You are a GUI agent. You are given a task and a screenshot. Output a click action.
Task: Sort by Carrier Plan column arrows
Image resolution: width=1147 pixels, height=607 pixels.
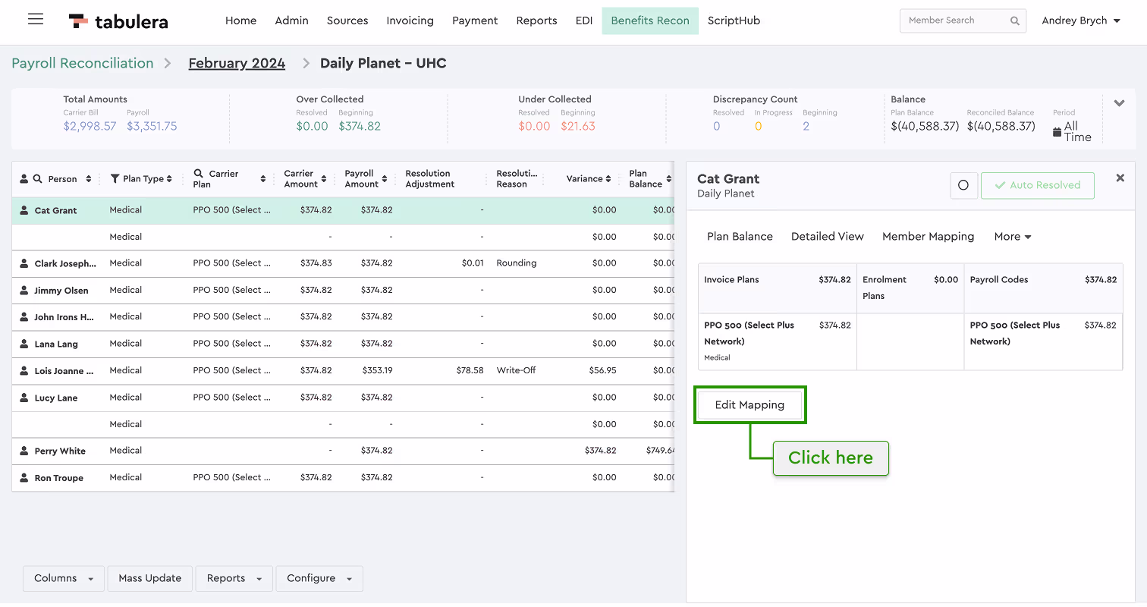[x=263, y=179]
